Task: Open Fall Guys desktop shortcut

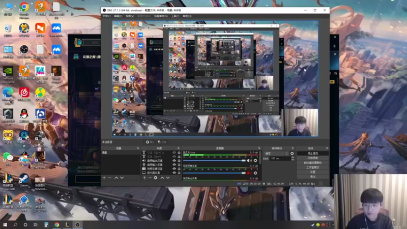Action: [40, 74]
